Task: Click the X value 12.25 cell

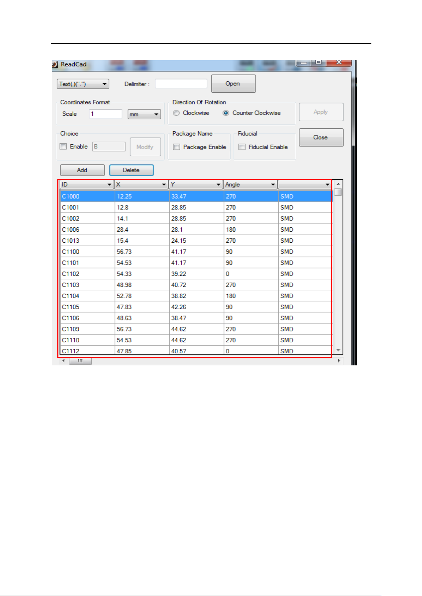Action: tap(142, 196)
